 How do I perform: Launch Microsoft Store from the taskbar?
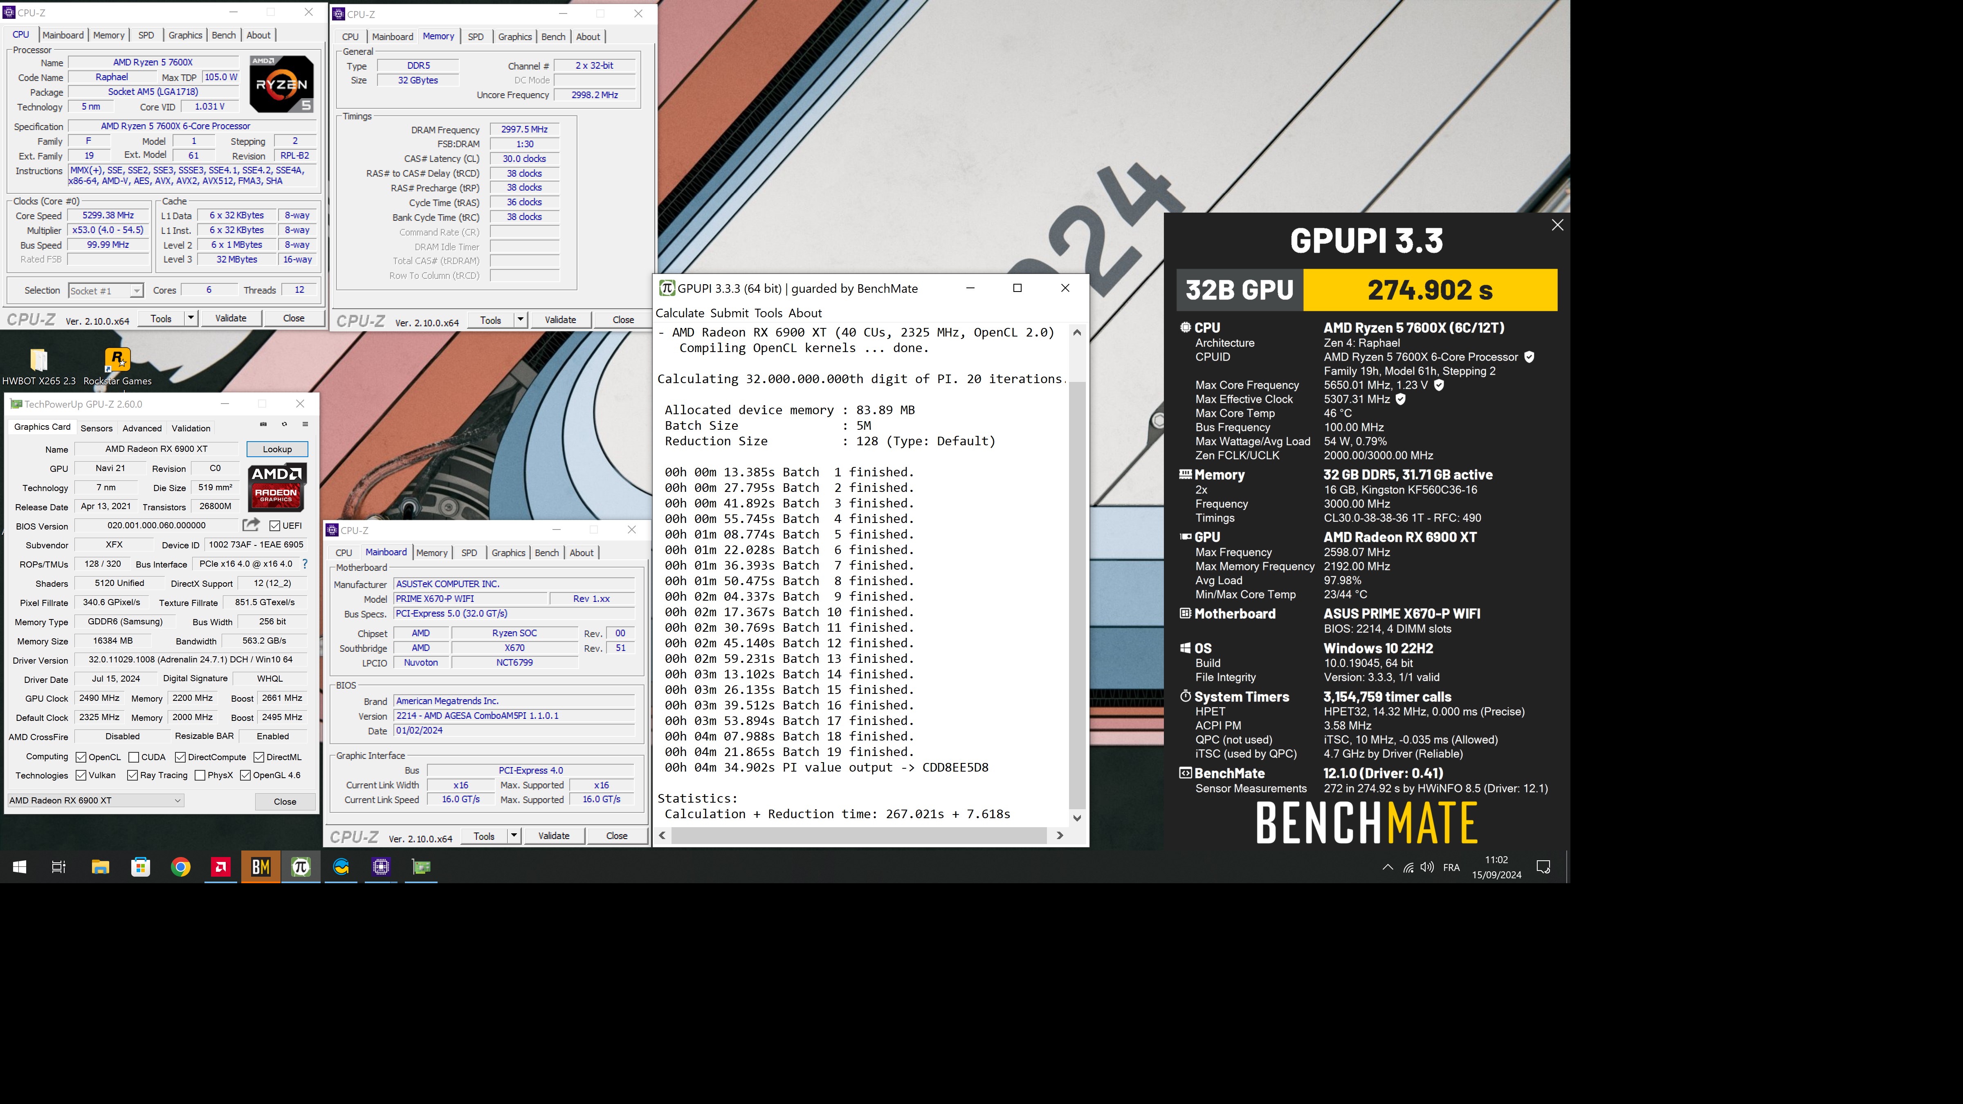pos(140,867)
